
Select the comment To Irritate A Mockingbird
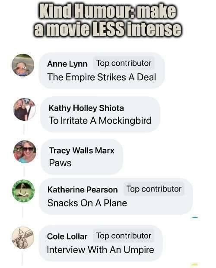pyautogui.click(x=100, y=121)
